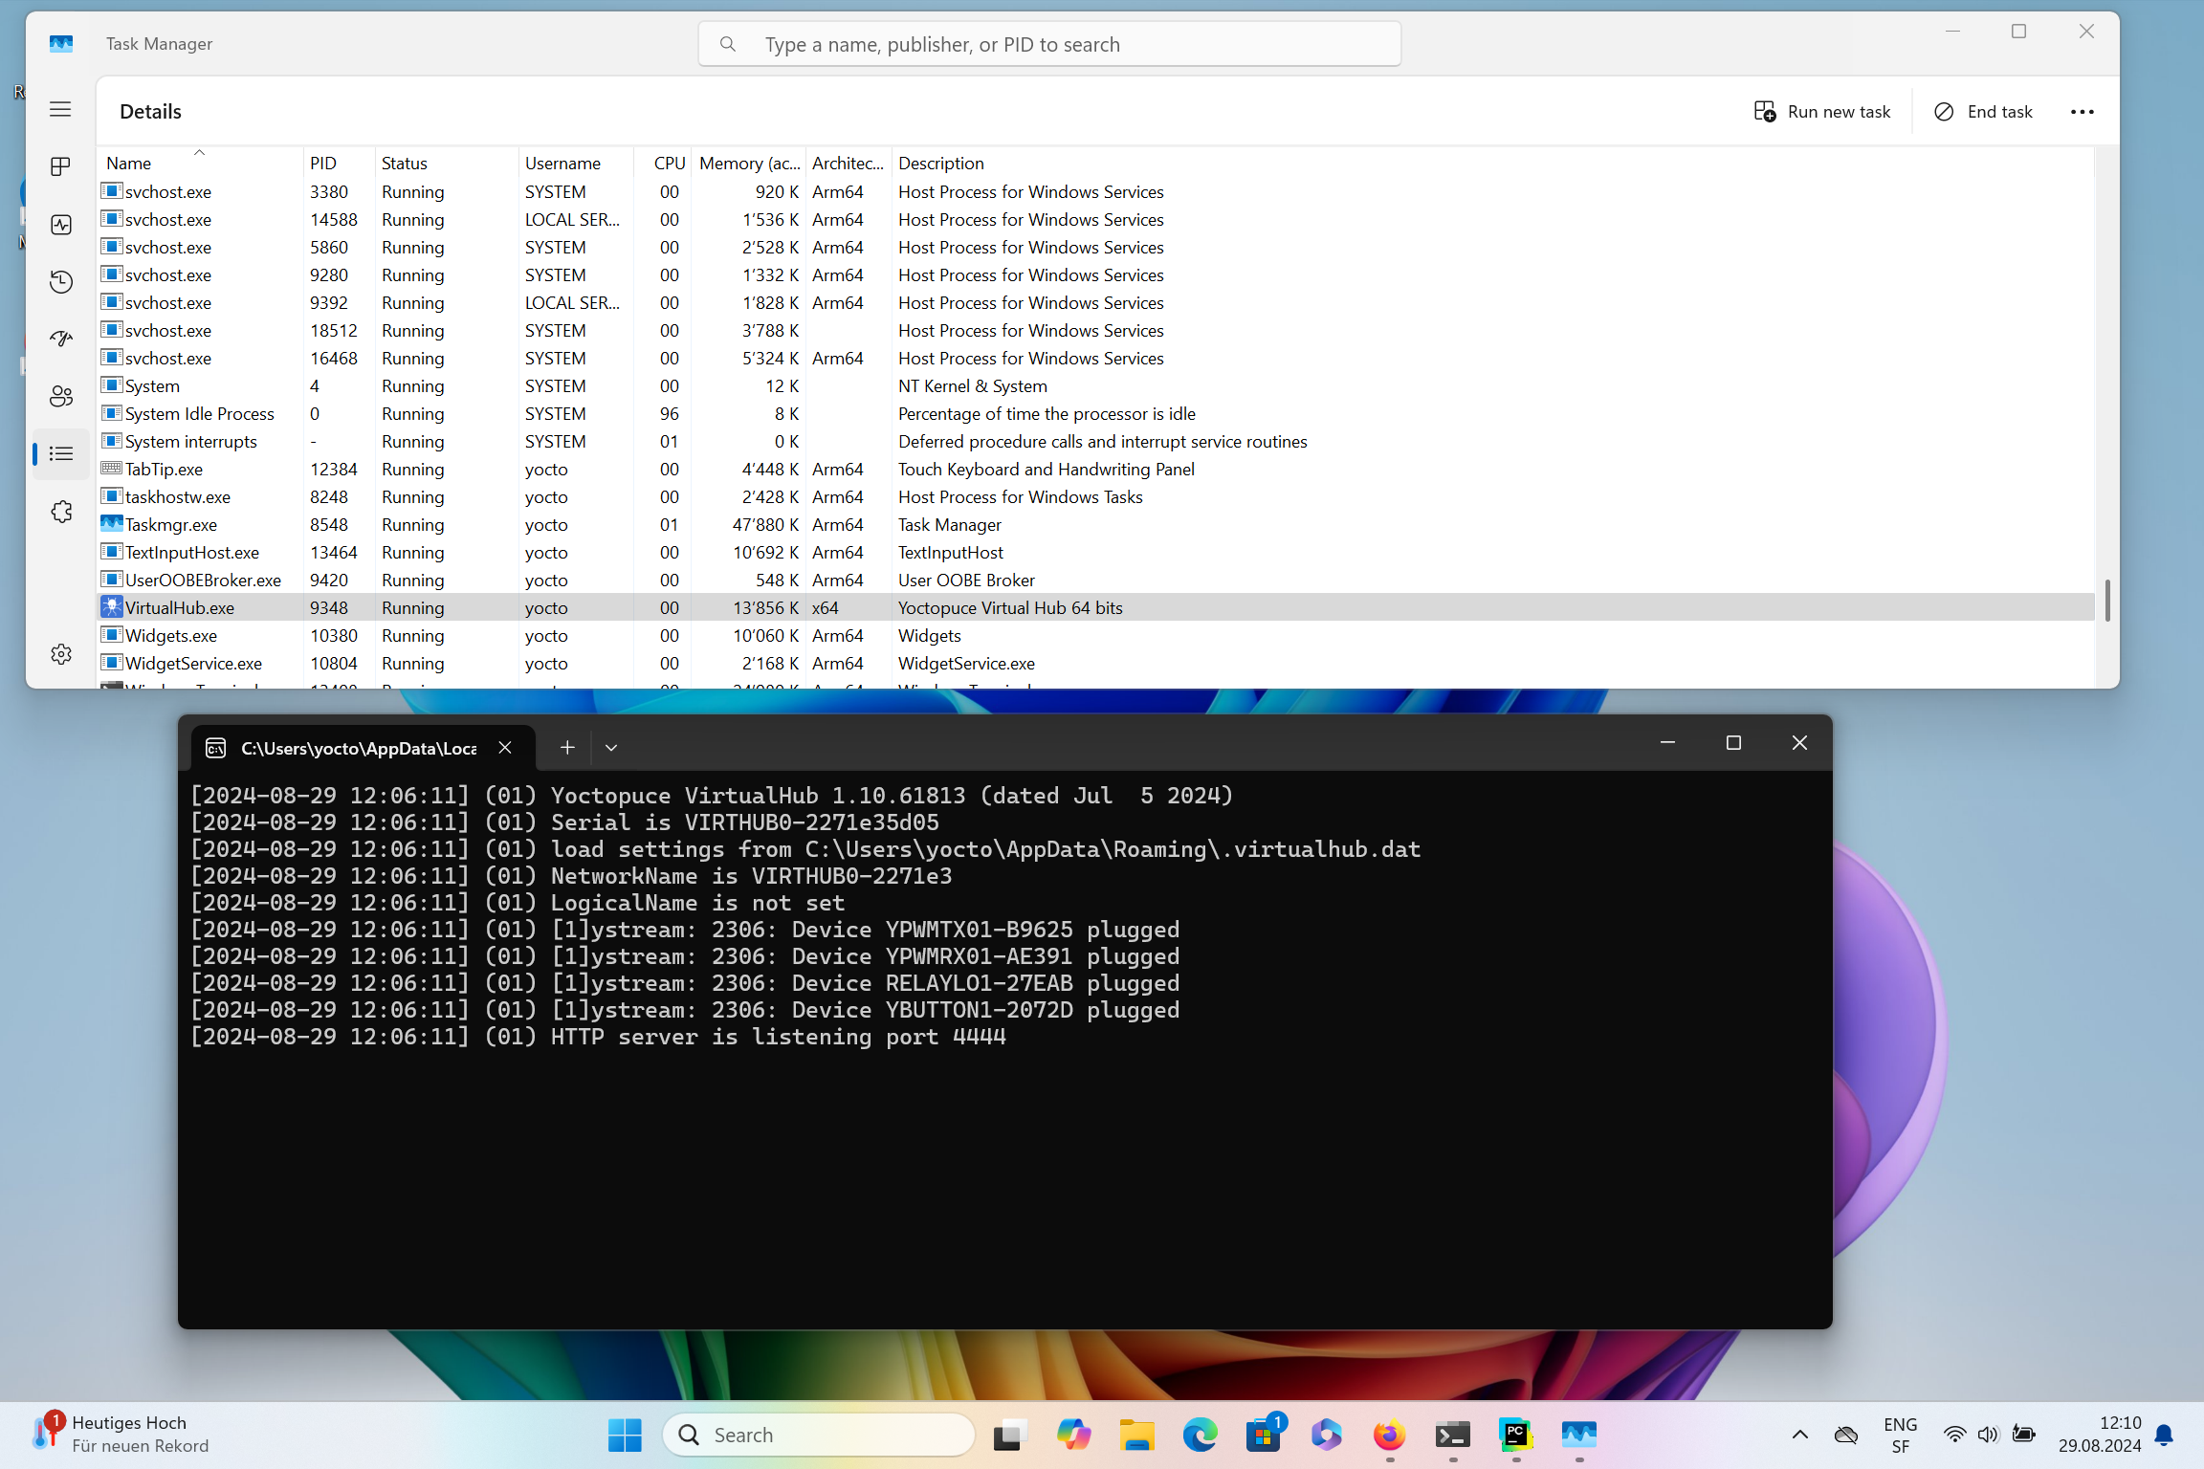This screenshot has width=2204, height=1469.
Task: Click Run new task button
Action: pos(1822,112)
